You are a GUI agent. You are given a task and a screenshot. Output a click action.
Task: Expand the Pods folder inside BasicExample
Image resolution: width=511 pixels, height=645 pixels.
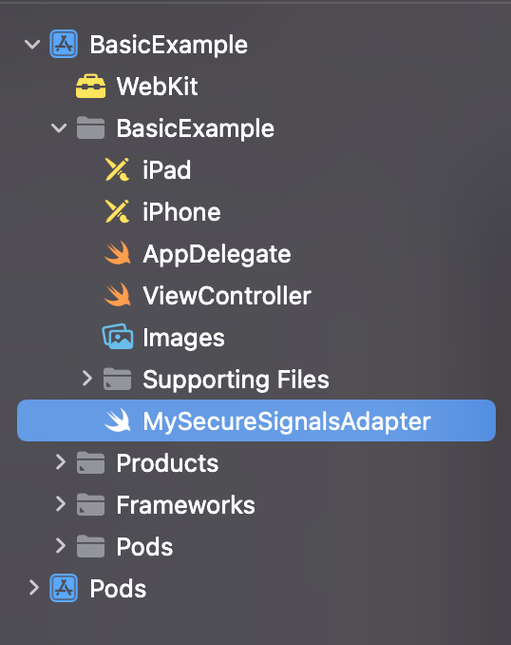tap(61, 546)
